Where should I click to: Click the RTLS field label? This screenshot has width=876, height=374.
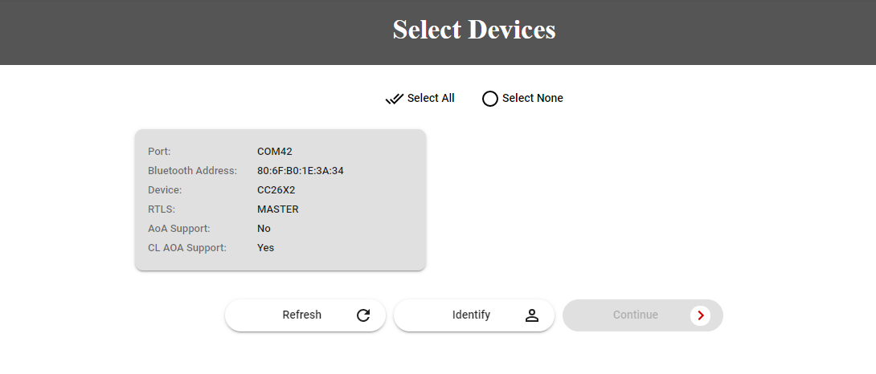[x=161, y=209]
